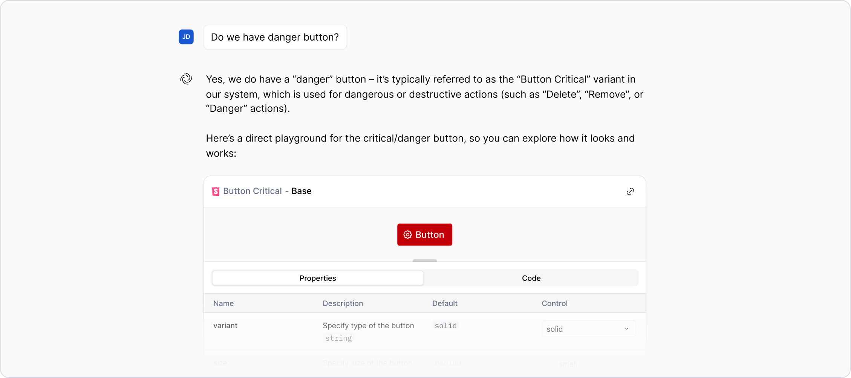
Task: Click the dropdown chevron in the Control column
Action: [627, 329]
